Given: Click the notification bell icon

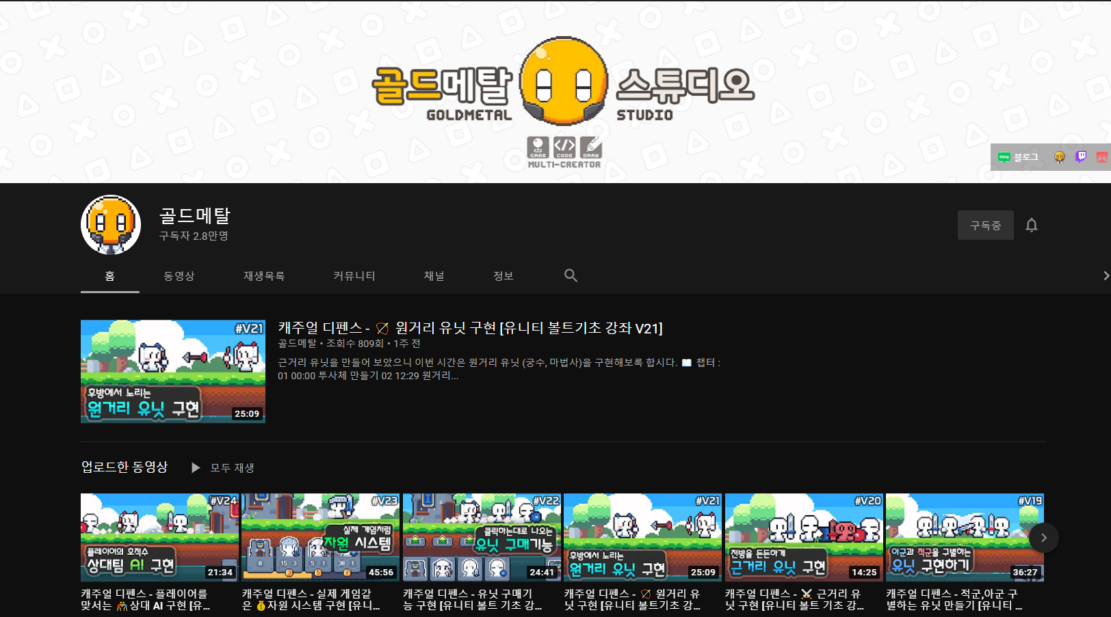Looking at the screenshot, I should coord(1032,225).
